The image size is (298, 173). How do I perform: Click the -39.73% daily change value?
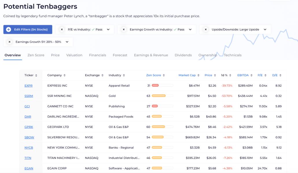tap(227, 86)
